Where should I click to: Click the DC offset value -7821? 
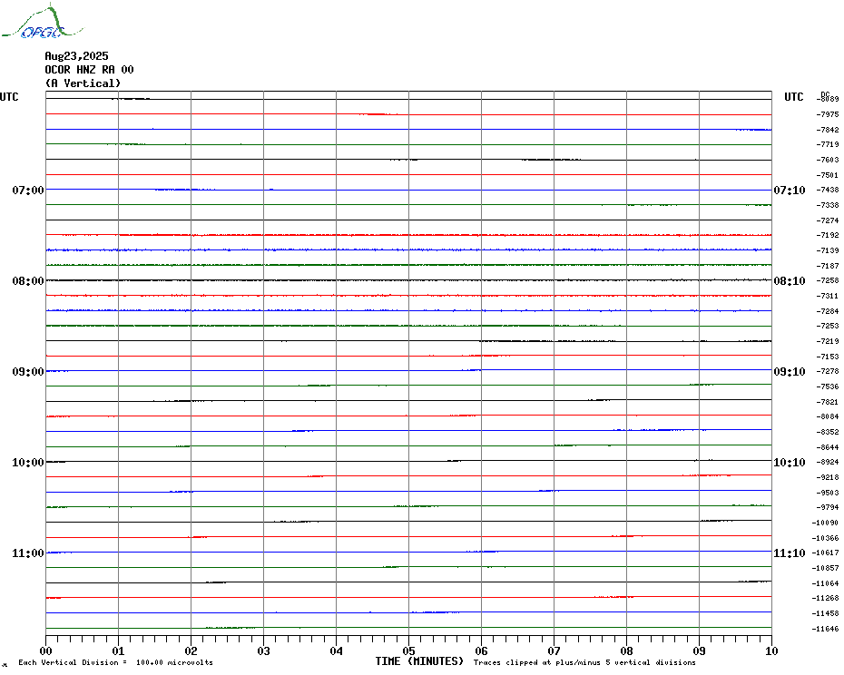tap(828, 402)
